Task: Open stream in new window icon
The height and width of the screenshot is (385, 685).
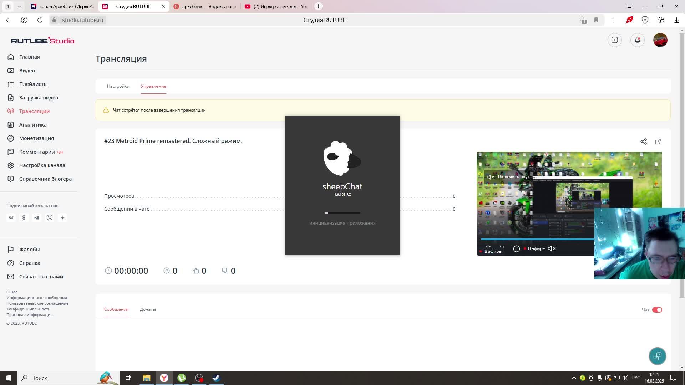Action: 658,142
